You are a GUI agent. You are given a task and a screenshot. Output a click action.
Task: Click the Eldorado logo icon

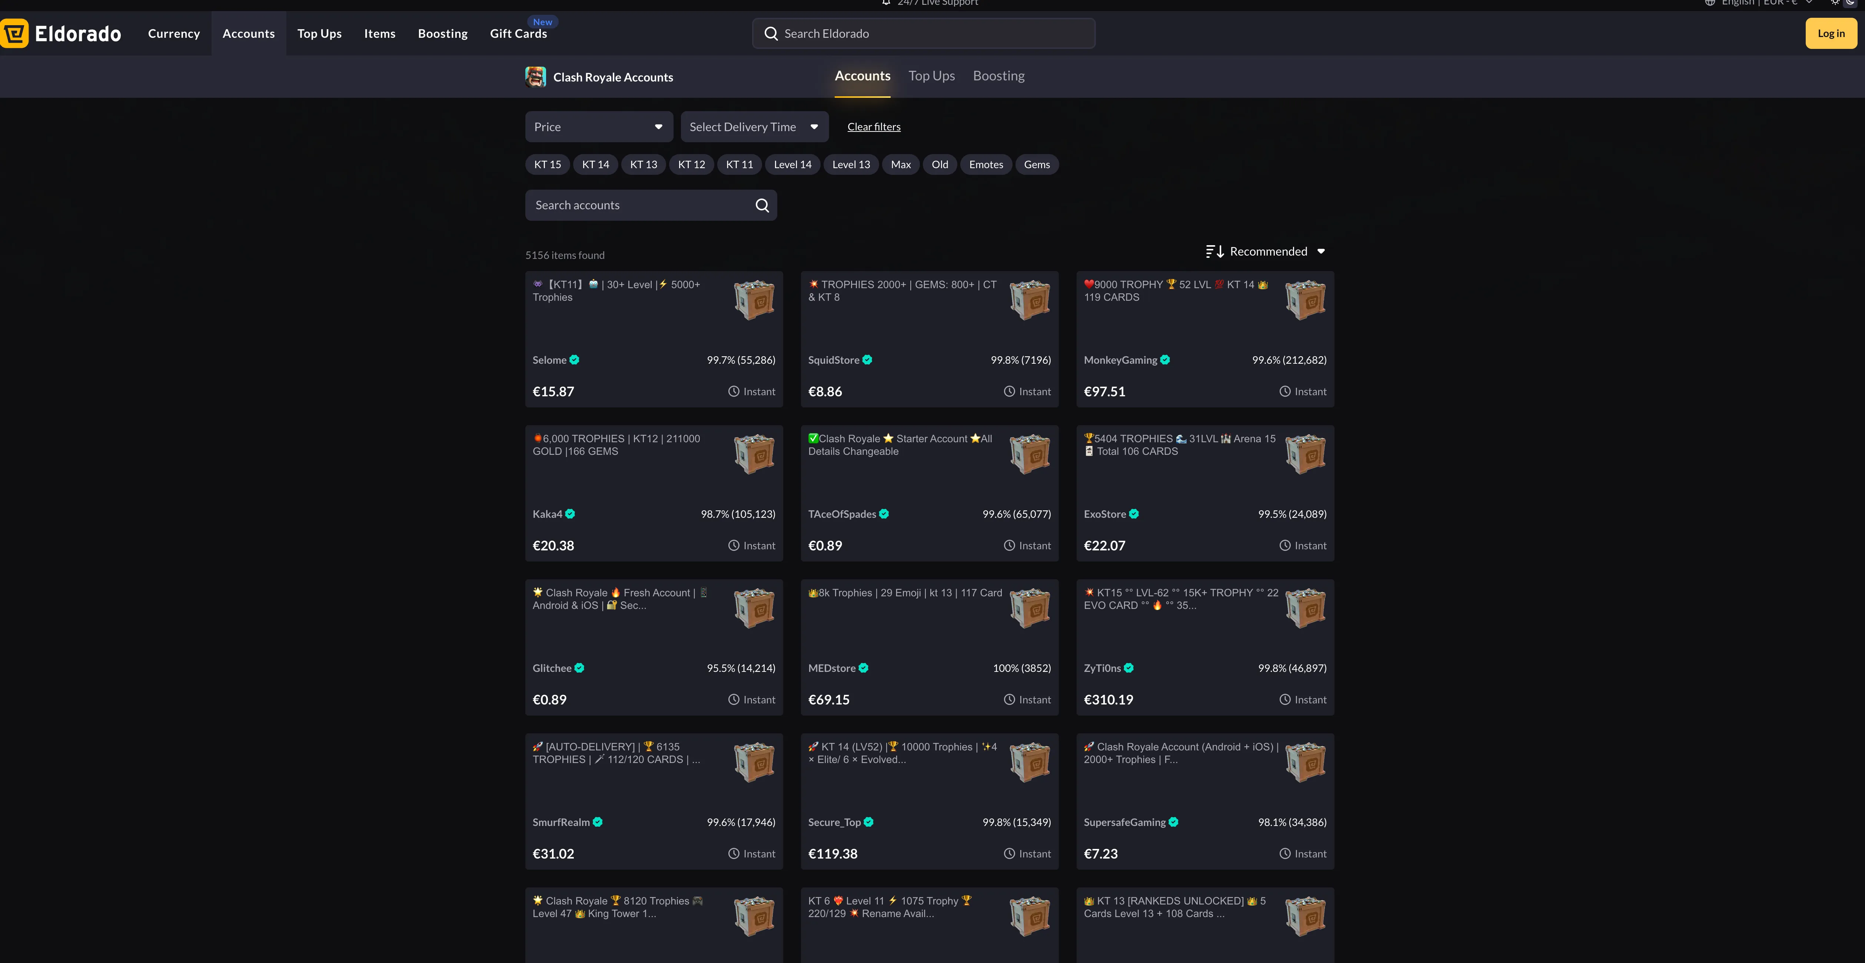click(x=14, y=33)
